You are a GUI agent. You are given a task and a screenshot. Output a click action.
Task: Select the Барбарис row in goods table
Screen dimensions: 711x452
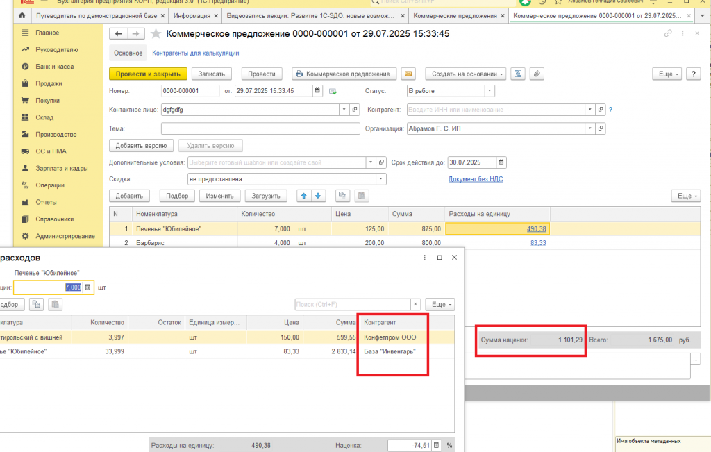(405, 243)
